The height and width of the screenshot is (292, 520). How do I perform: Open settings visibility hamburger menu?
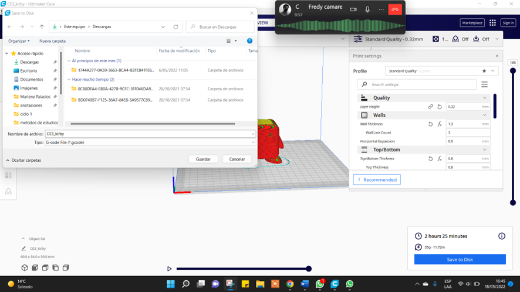[485, 84]
